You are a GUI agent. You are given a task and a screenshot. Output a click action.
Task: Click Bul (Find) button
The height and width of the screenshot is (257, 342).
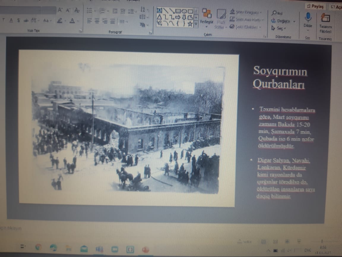[x=277, y=13]
